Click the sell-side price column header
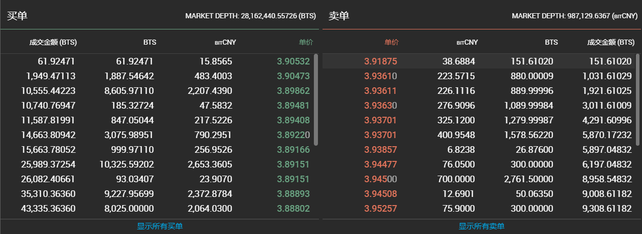The image size is (642, 234). [x=391, y=42]
